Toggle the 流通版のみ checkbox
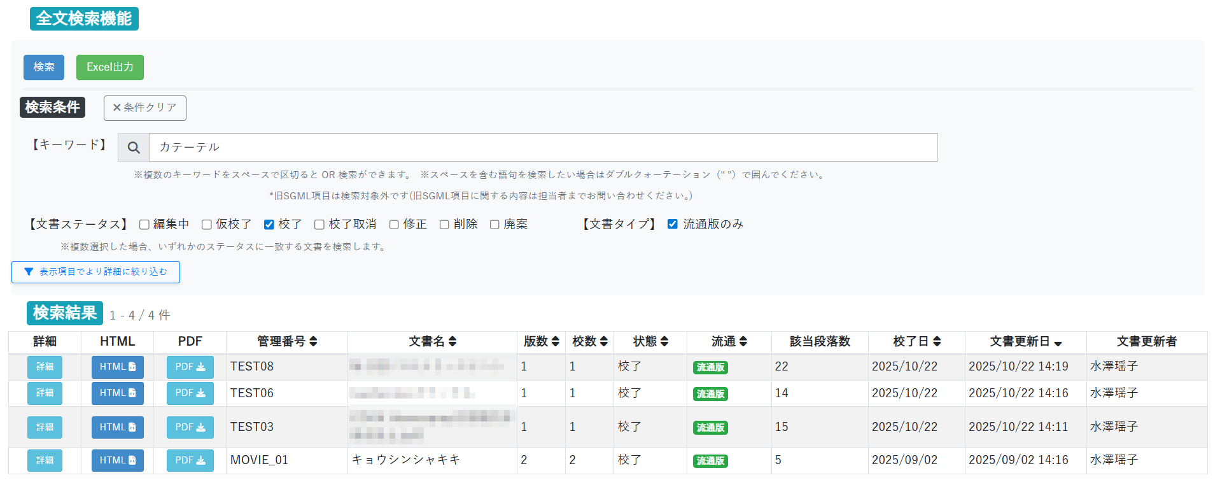The image size is (1213, 487). [672, 224]
